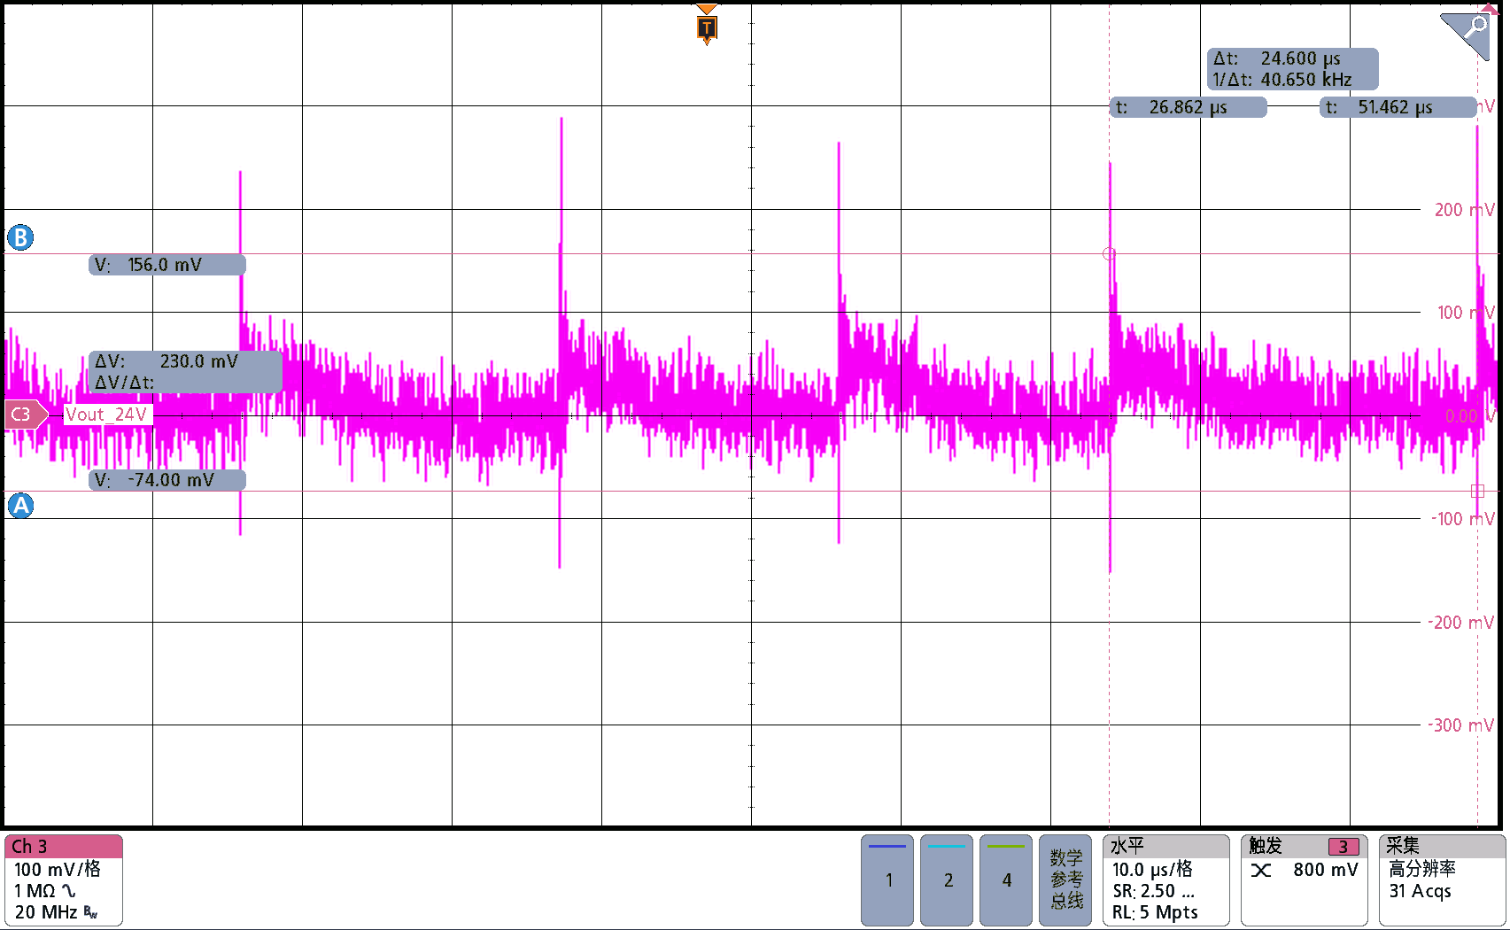
Task: Click the SR: 2.50 sample rate text
Action: coord(1153,891)
